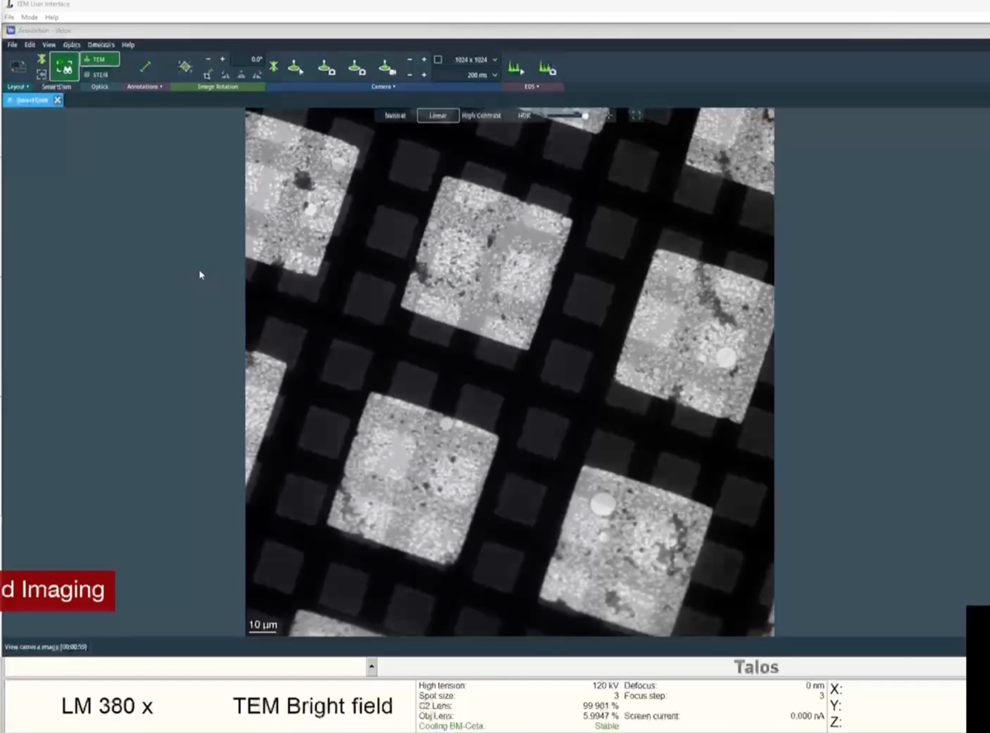Click the 10 µm scale bar label
Image resolution: width=990 pixels, height=733 pixels.
(263, 624)
